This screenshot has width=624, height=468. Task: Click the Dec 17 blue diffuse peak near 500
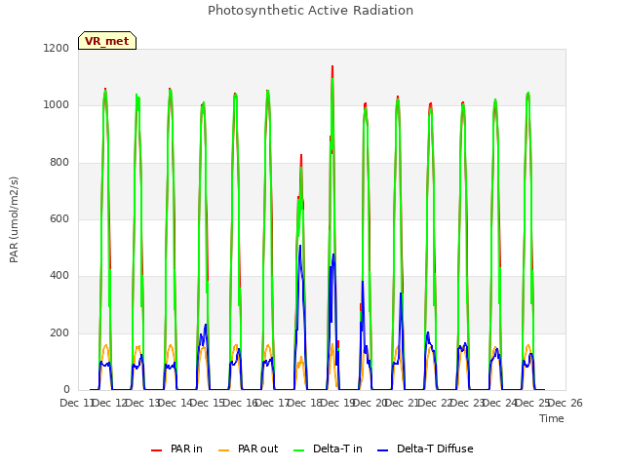pos(300,246)
